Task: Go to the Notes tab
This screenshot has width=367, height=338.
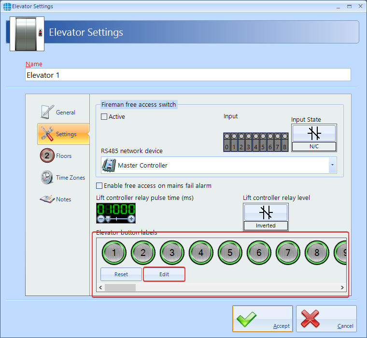Action: point(63,199)
